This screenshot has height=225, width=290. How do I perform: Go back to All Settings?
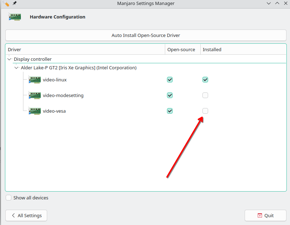click(x=26, y=215)
